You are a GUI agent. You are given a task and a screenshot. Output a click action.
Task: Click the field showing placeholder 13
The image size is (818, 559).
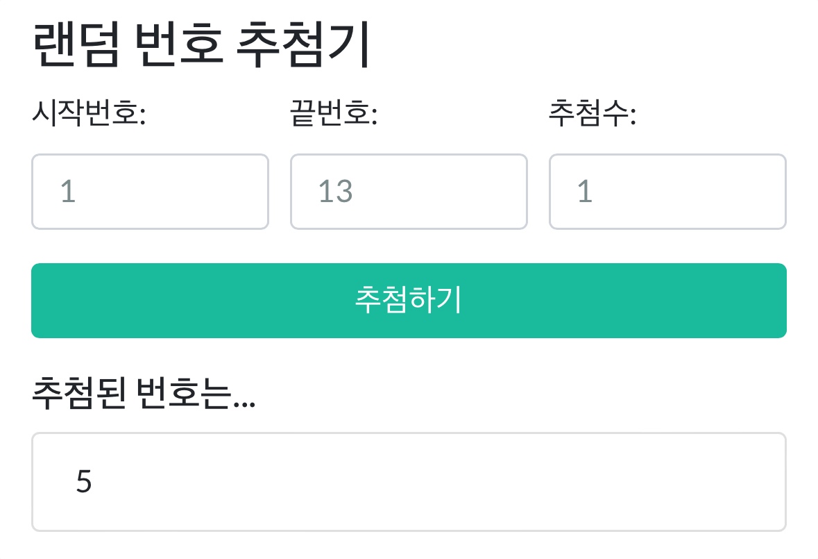(409, 192)
